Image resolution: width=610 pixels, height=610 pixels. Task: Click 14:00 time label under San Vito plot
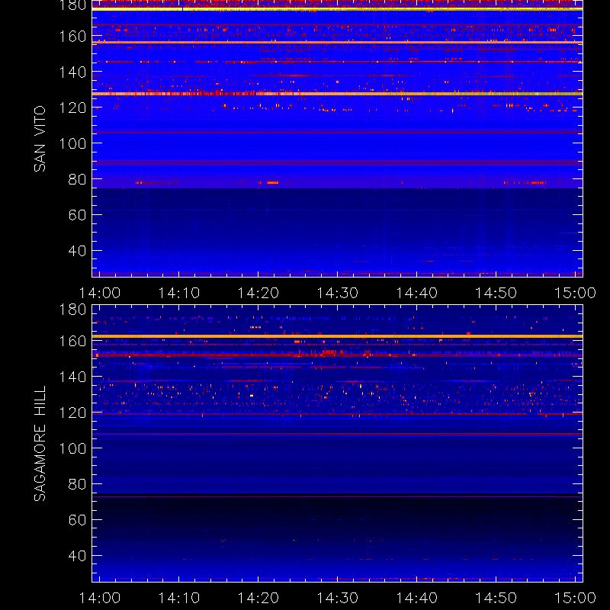pos(100,293)
